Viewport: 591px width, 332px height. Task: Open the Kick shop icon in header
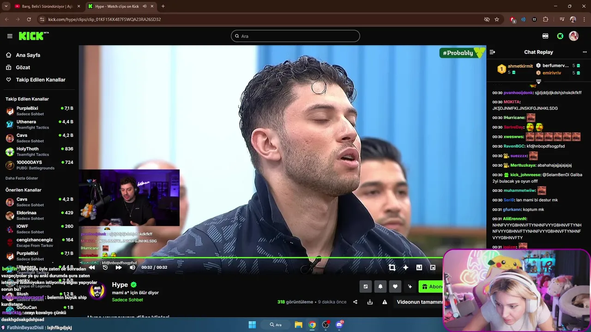point(545,36)
